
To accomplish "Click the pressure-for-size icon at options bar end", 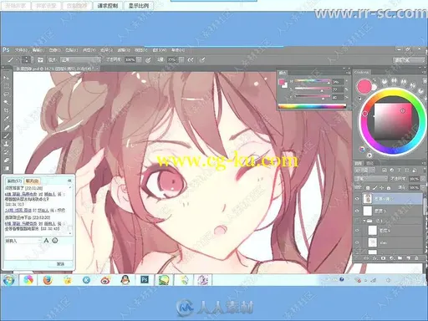I will point(202,59).
